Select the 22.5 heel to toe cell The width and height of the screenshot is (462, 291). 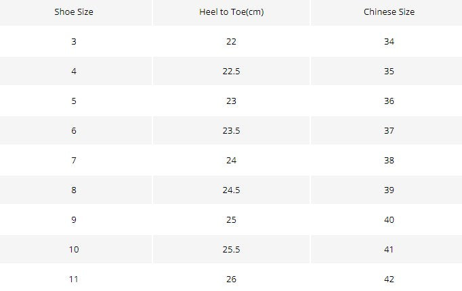click(231, 71)
